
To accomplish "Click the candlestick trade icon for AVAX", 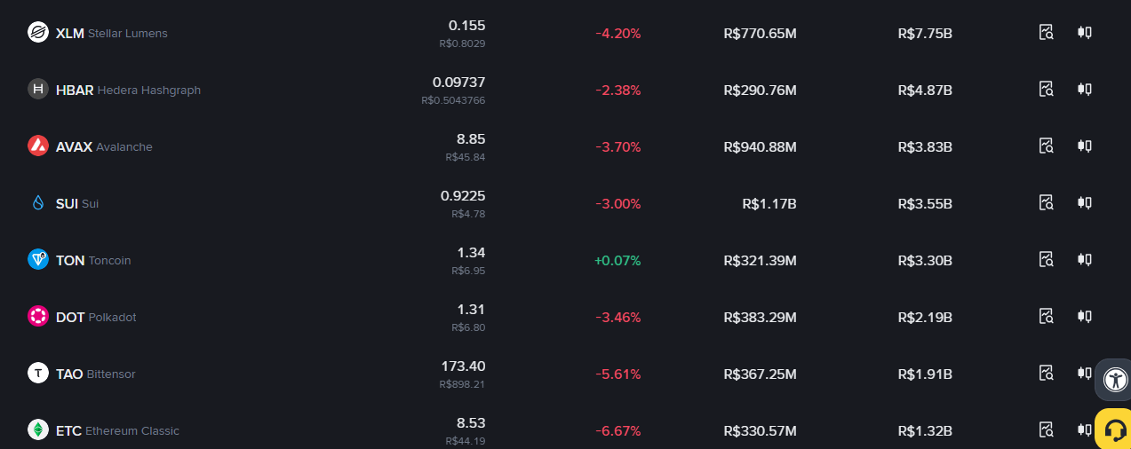I will point(1084,146).
